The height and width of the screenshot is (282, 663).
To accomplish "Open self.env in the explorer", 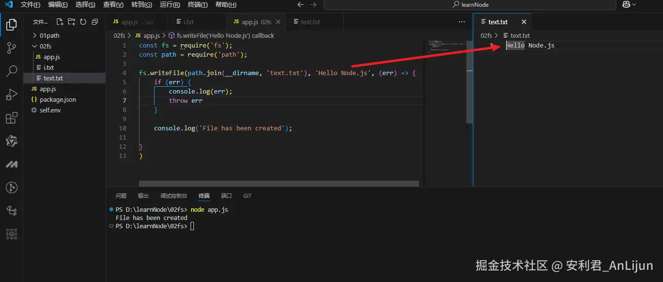I will click(x=64, y=110).
